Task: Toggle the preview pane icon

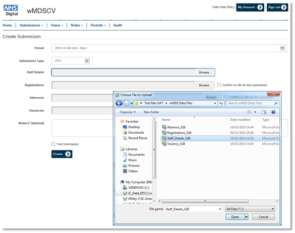Action: [x=264, y=112]
